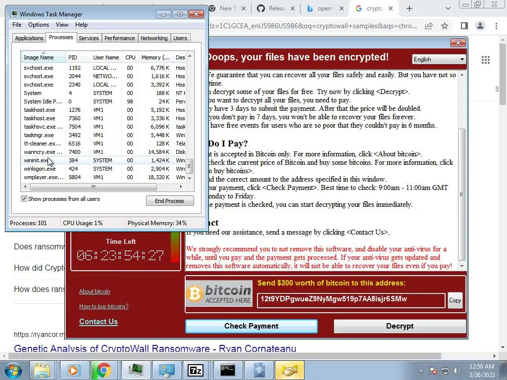Expand the Chrome tab search chevron
The image size is (507, 380).
[x=448, y=9]
